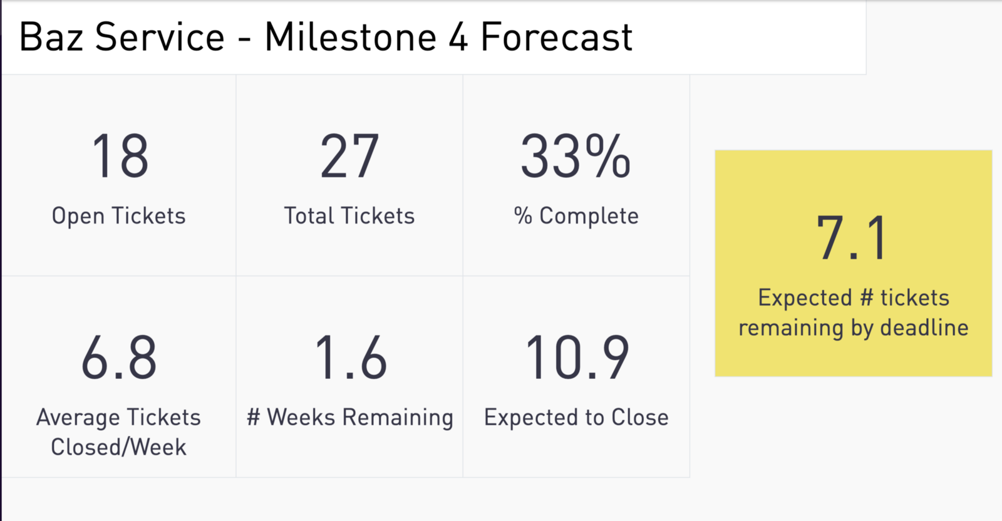This screenshot has height=521, width=1002.
Task: Select the 1.6 weeks remaining value
Action: 351,358
